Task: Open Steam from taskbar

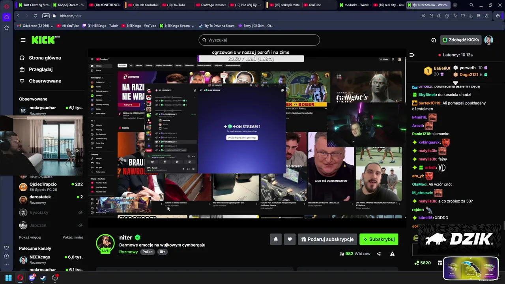Action: point(43,278)
